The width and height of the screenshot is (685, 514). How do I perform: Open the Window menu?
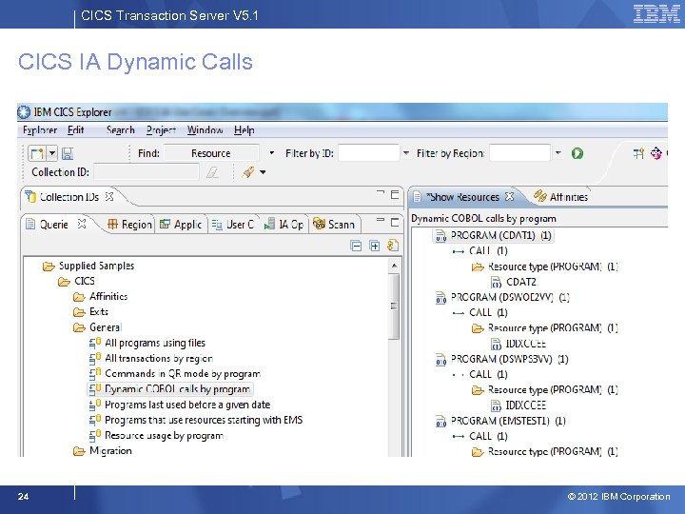pos(205,130)
